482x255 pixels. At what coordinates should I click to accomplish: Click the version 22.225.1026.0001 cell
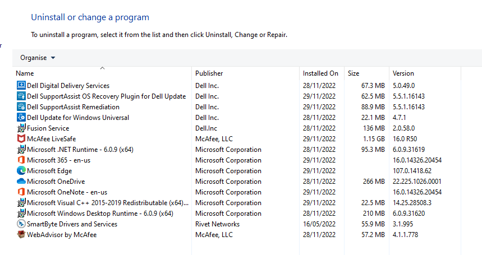click(417, 182)
